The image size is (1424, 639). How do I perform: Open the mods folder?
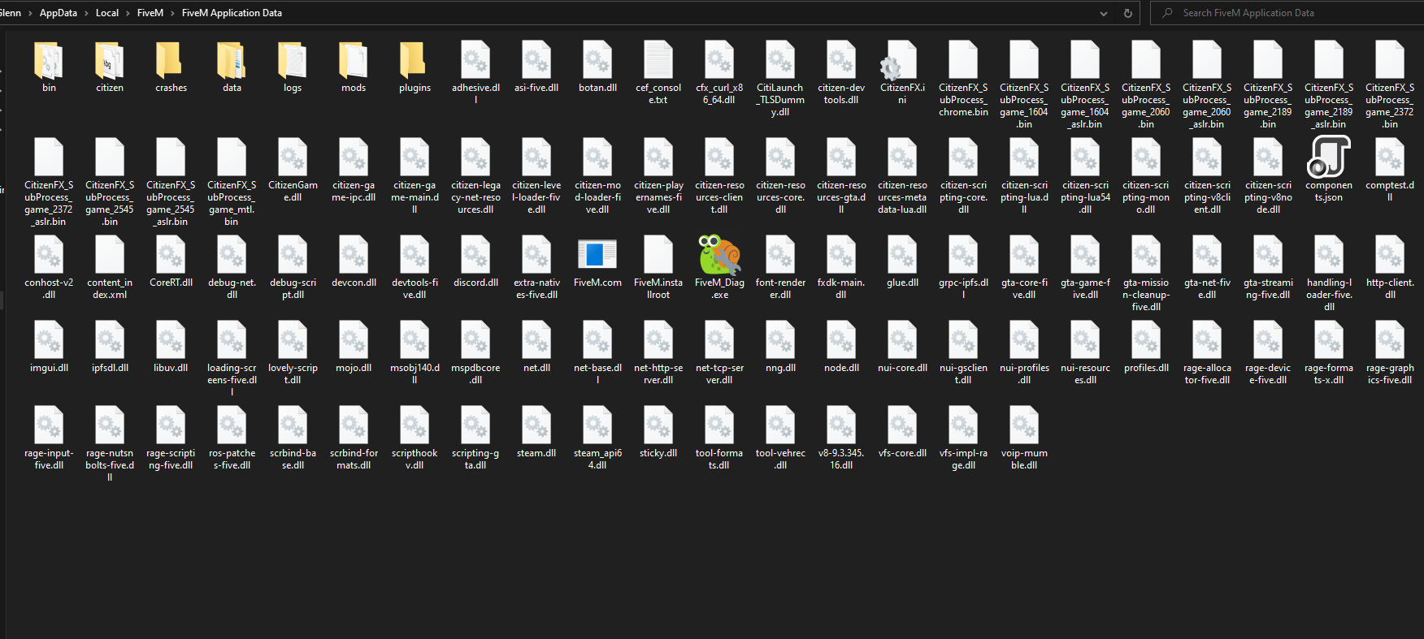click(354, 63)
